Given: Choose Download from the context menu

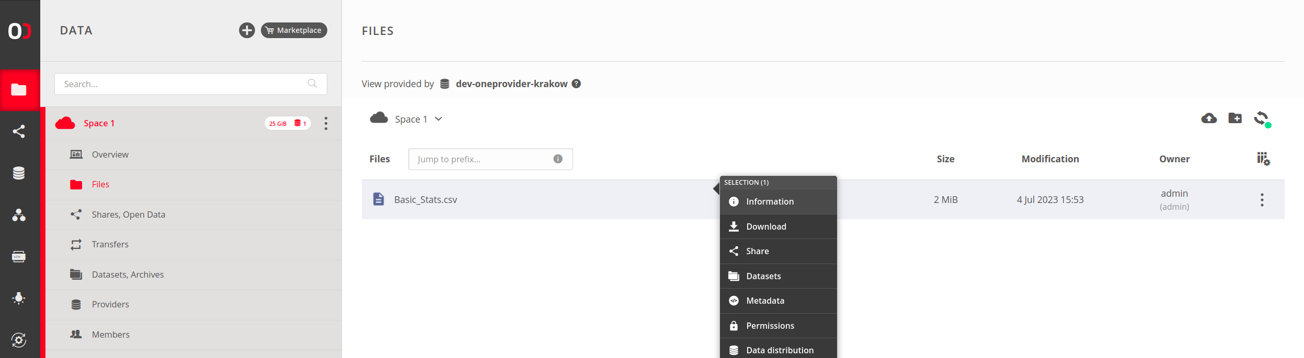Looking at the screenshot, I should [778, 226].
